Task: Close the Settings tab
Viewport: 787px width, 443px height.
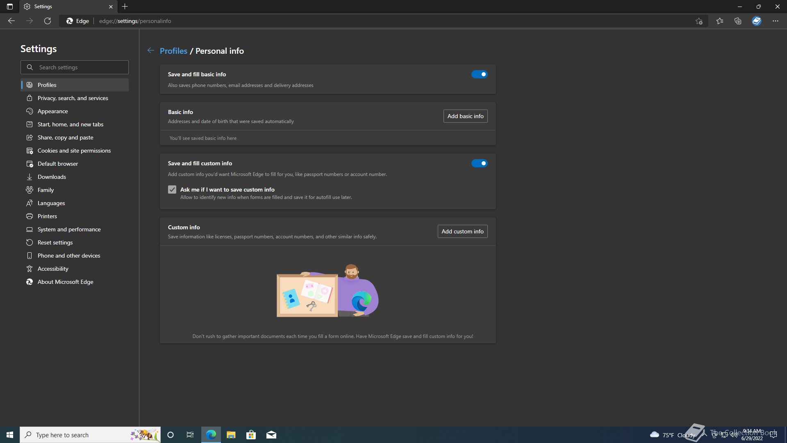Action: coord(111,7)
